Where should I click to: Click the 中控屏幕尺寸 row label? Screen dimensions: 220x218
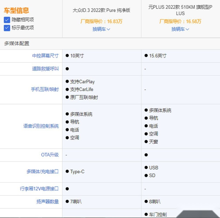(45, 56)
